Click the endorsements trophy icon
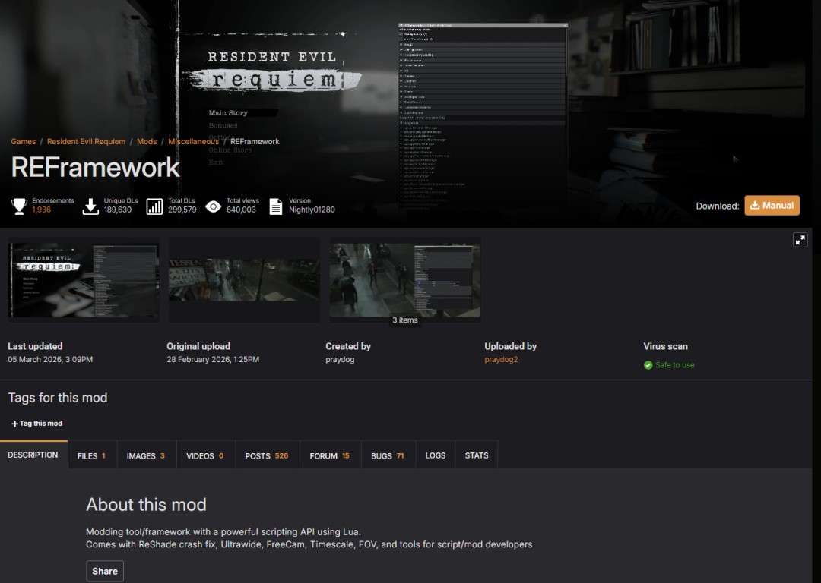 [19, 206]
